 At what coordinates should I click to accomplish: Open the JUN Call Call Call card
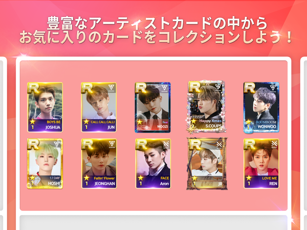point(99,107)
